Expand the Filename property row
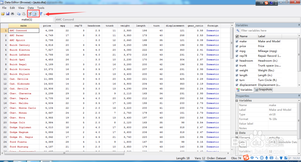This screenshot has height=162, width=301. click(237, 137)
